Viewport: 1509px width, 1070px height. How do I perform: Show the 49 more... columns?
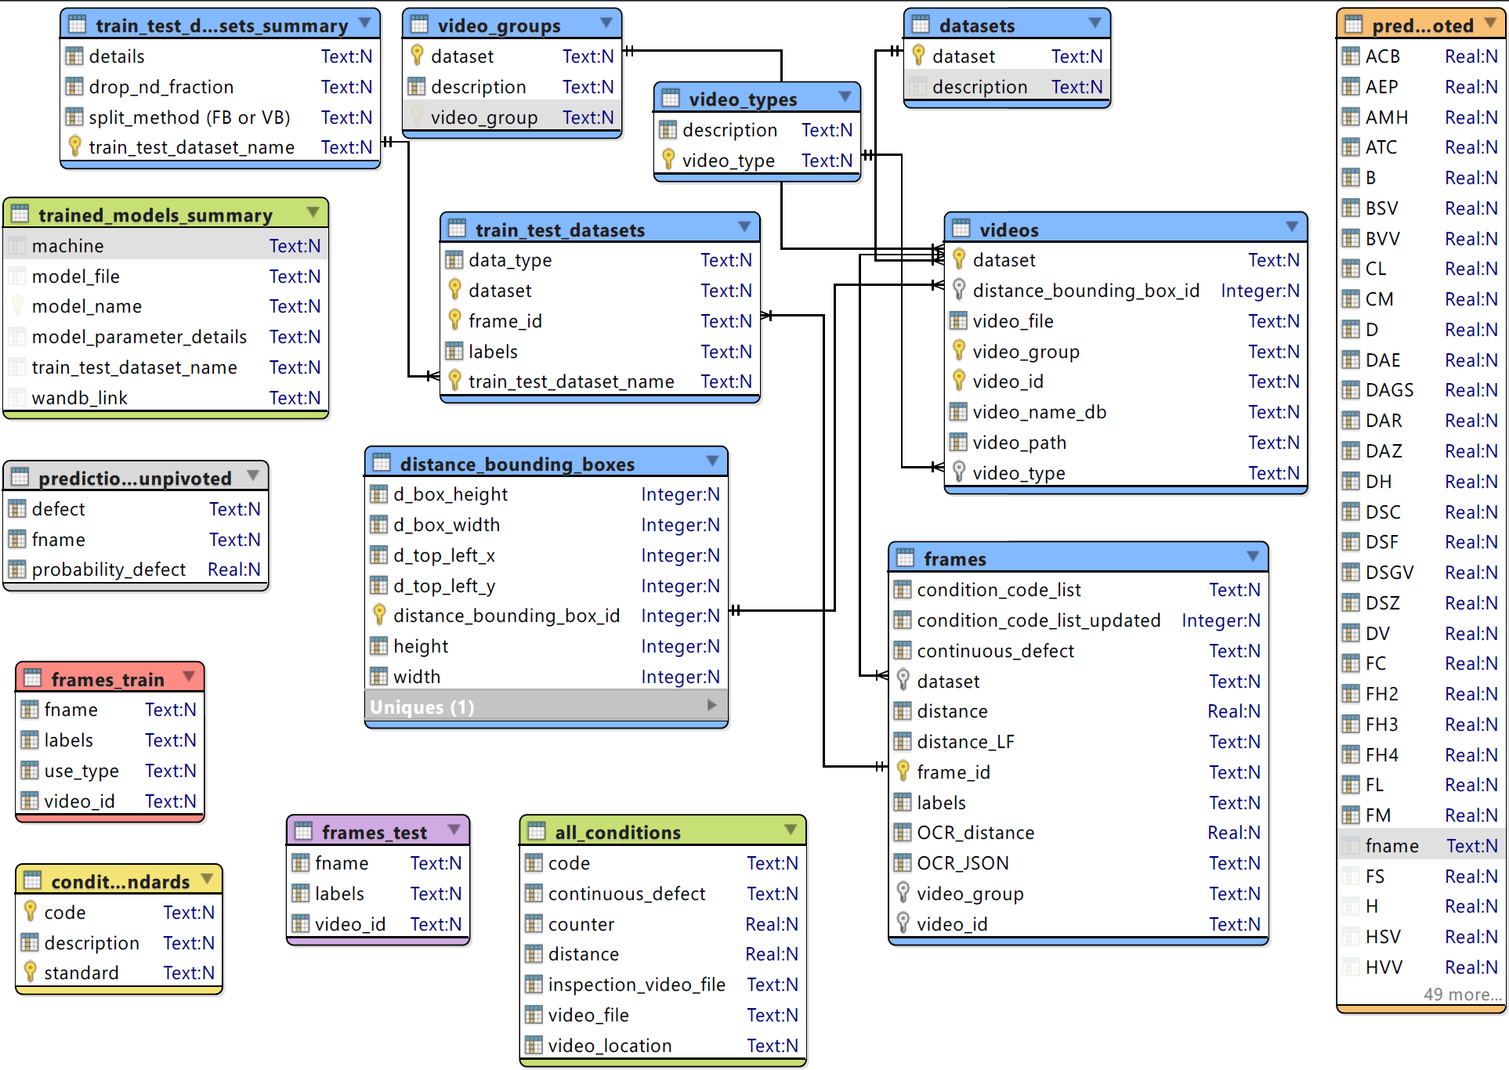(1462, 994)
